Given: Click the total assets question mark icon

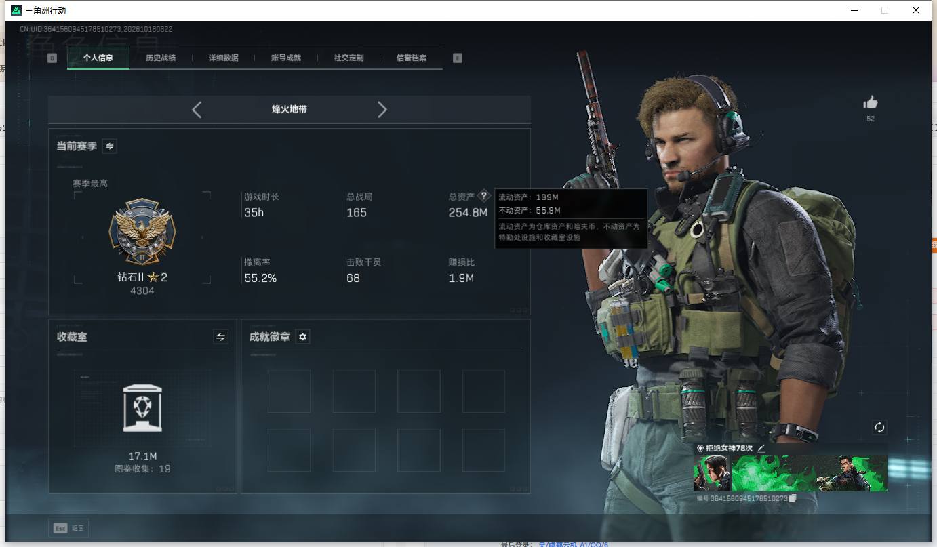Looking at the screenshot, I should tap(483, 196).
